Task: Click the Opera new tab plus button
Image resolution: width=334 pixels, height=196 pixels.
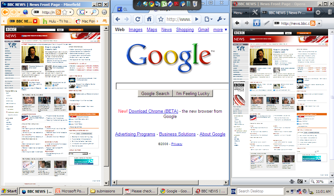Action: click(318, 13)
